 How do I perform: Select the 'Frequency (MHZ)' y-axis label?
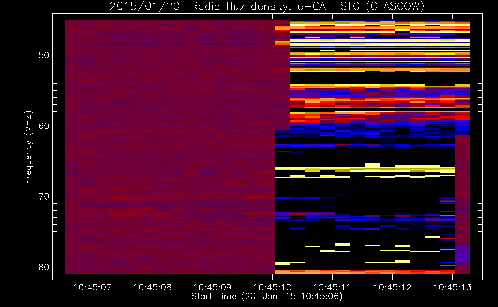click(28, 147)
